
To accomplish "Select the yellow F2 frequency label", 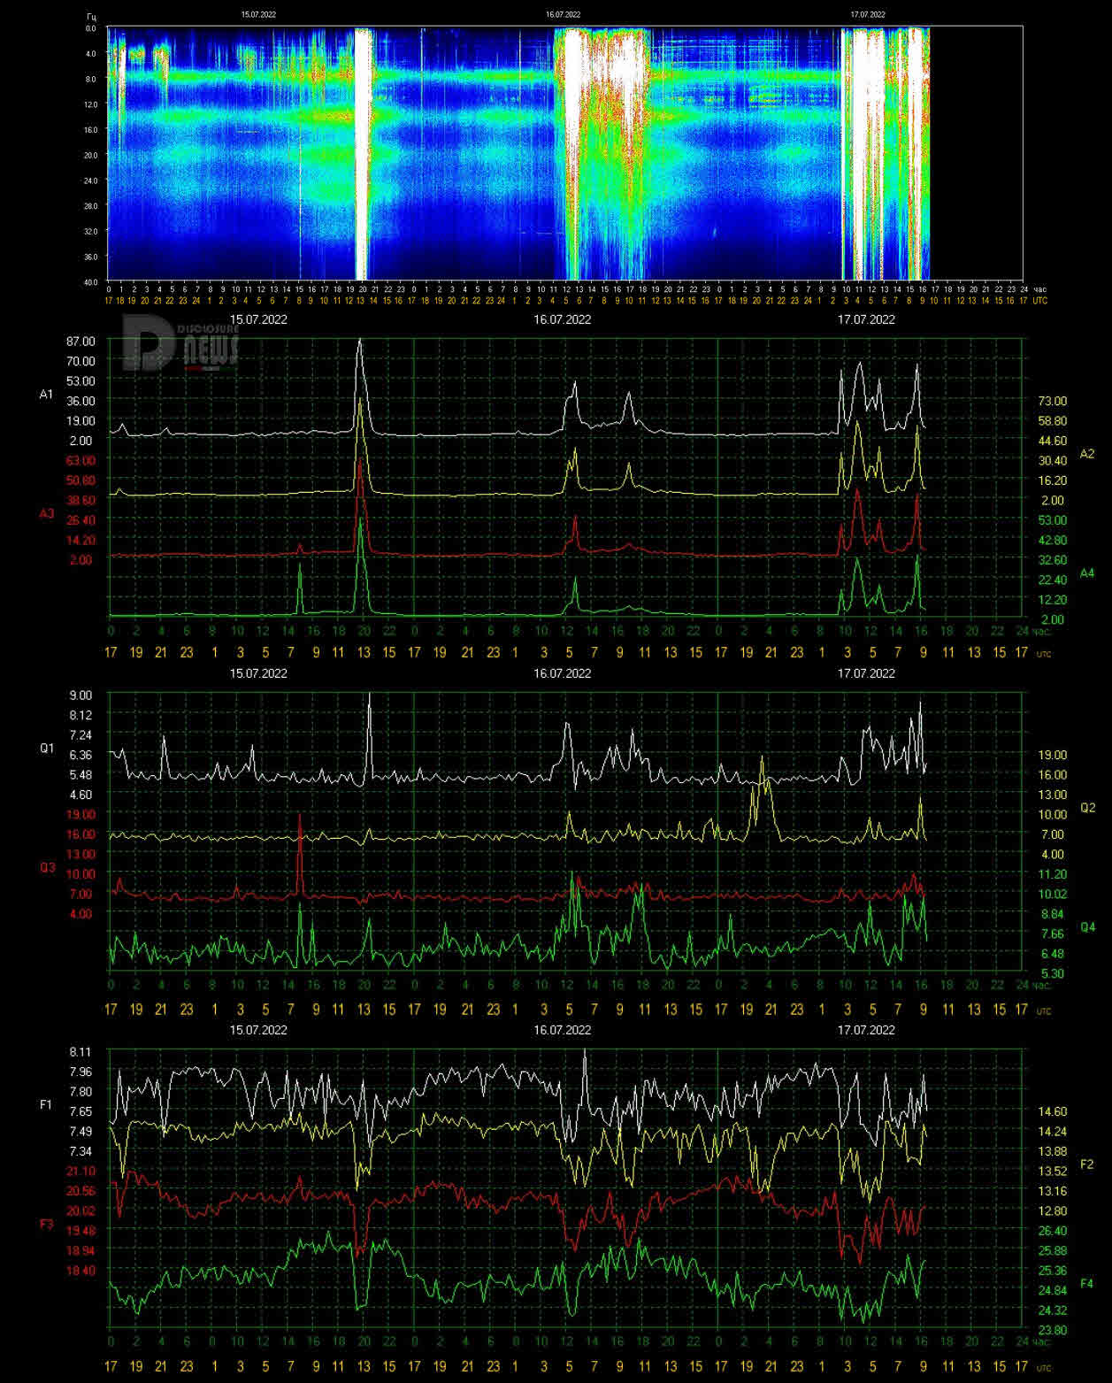I will (x=1087, y=1164).
